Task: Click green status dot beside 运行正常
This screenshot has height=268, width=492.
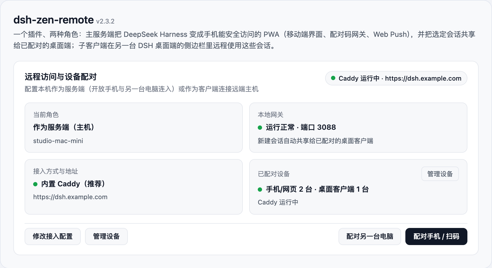Action: point(260,128)
